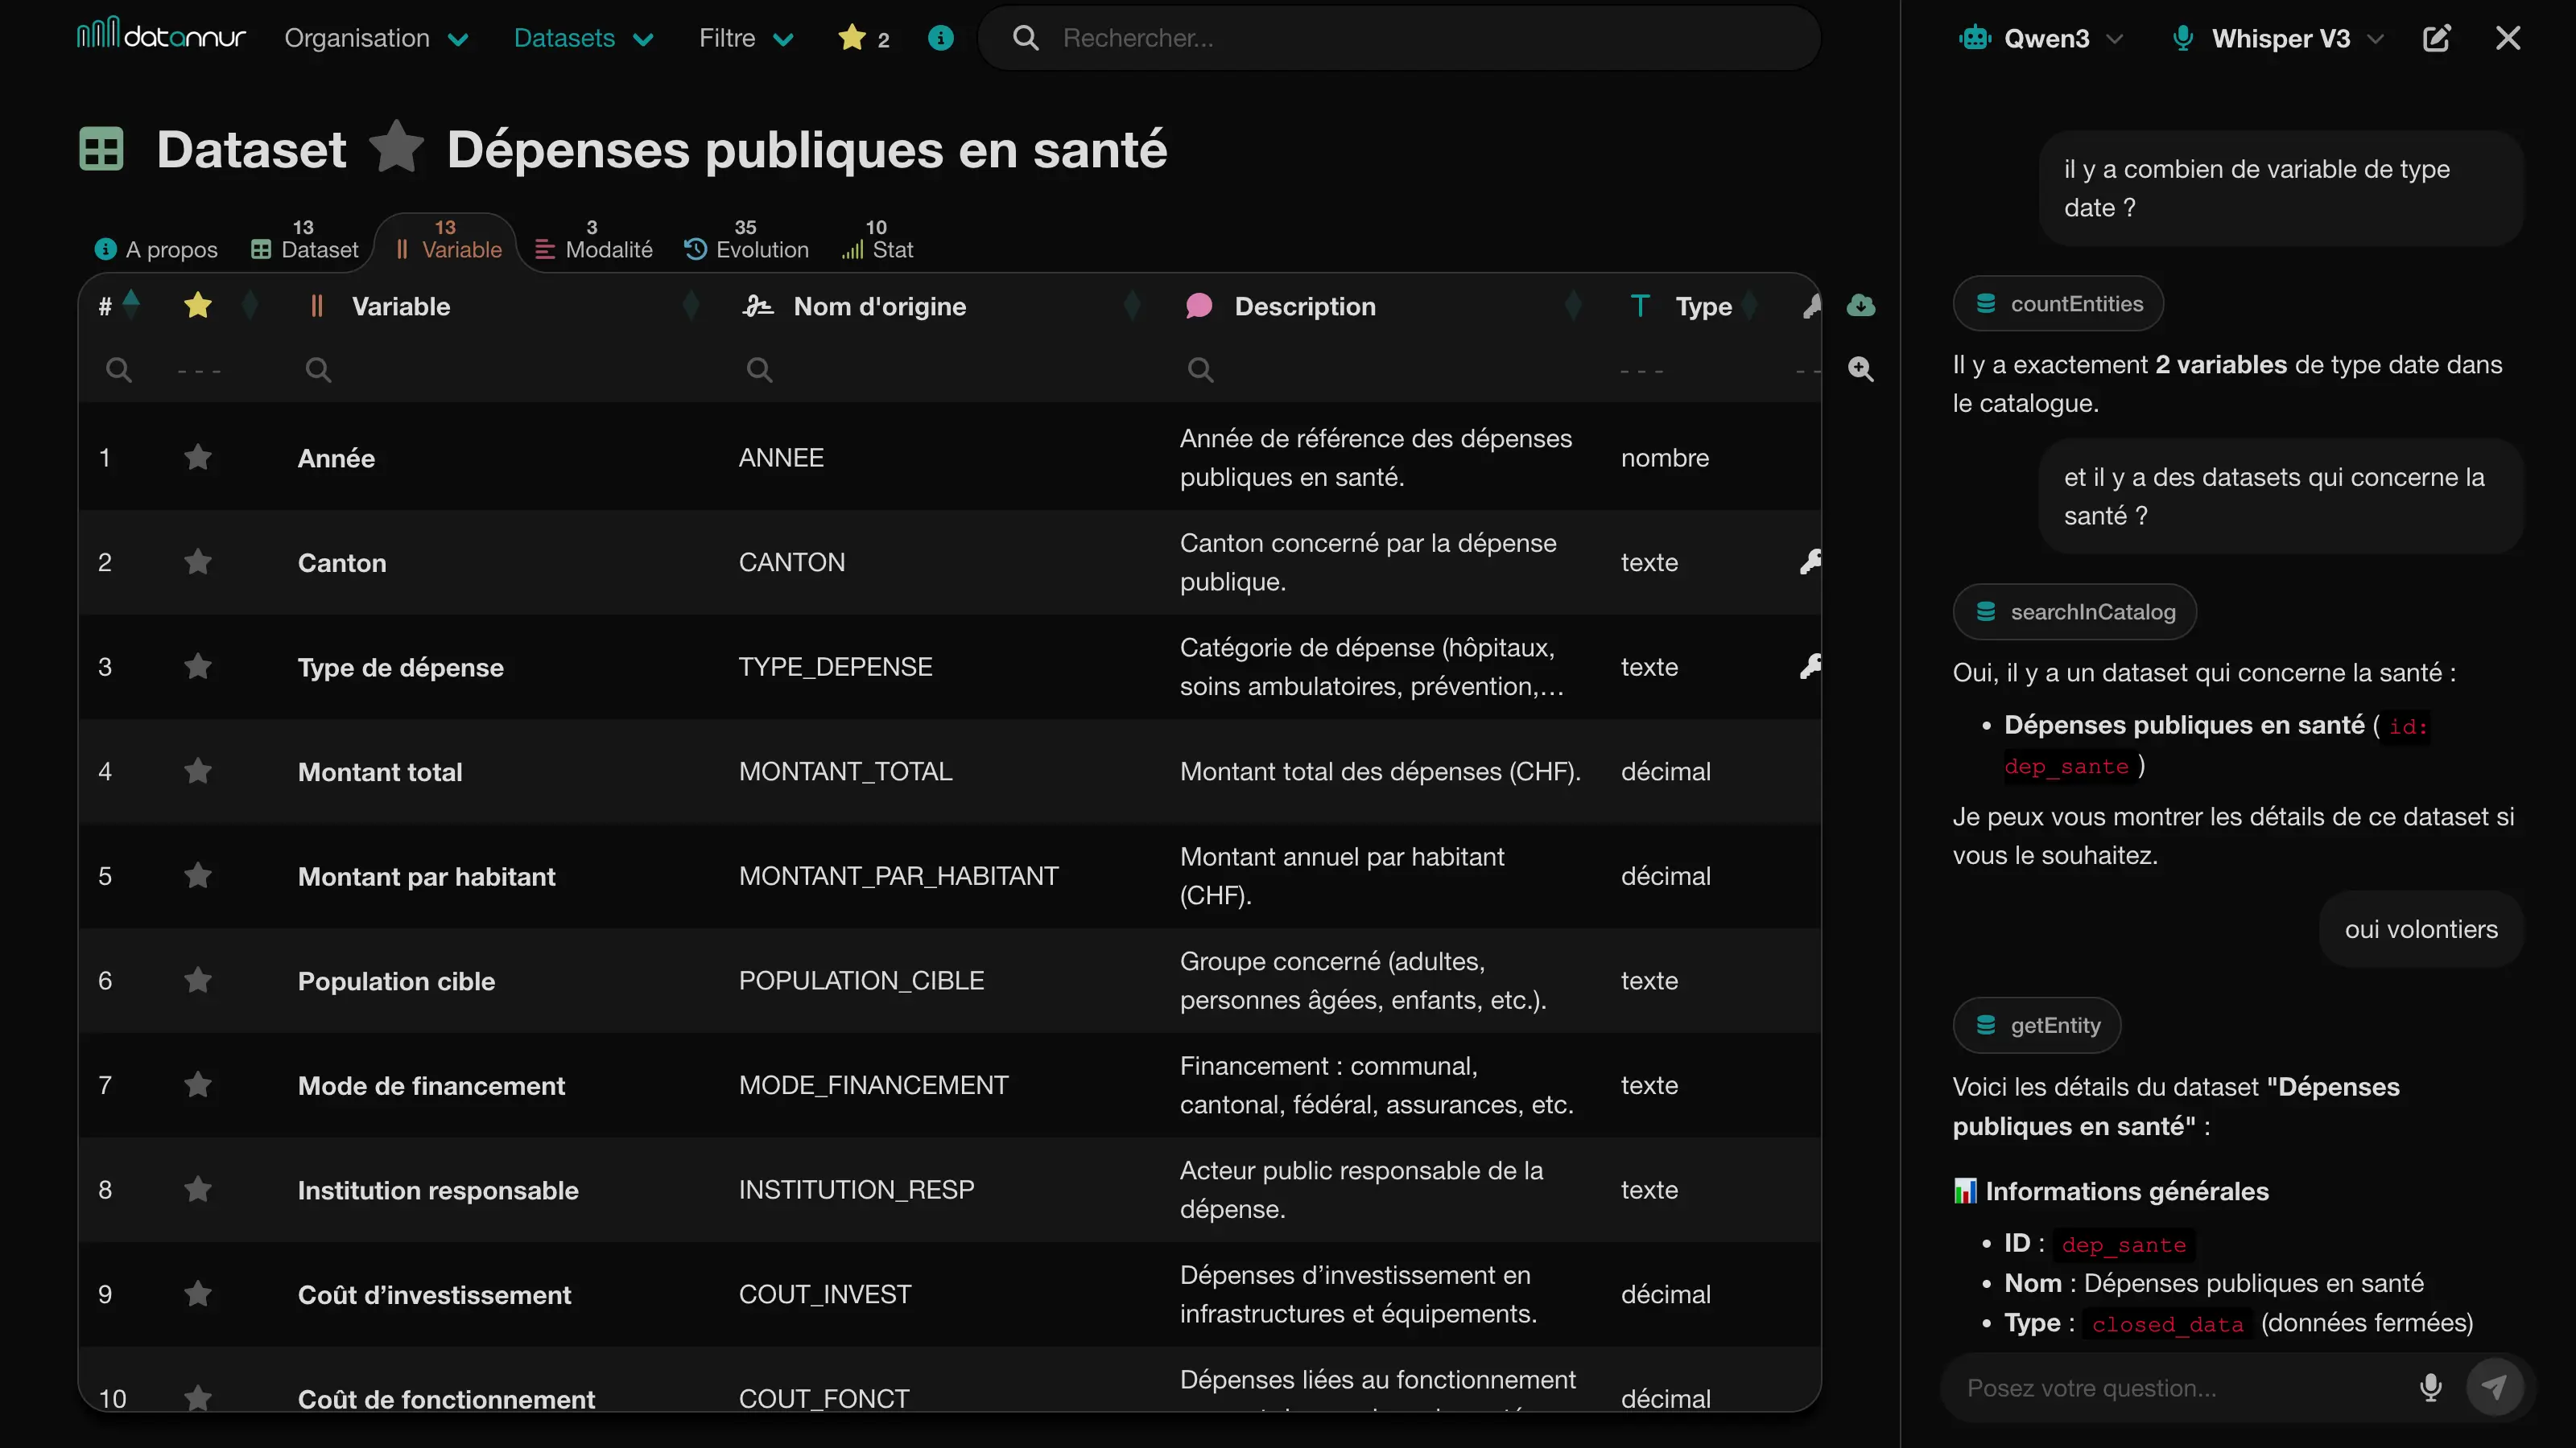
Task: Toggle favorite star for Population cible row
Action: (198, 981)
